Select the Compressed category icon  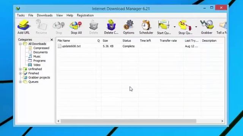click(30, 48)
